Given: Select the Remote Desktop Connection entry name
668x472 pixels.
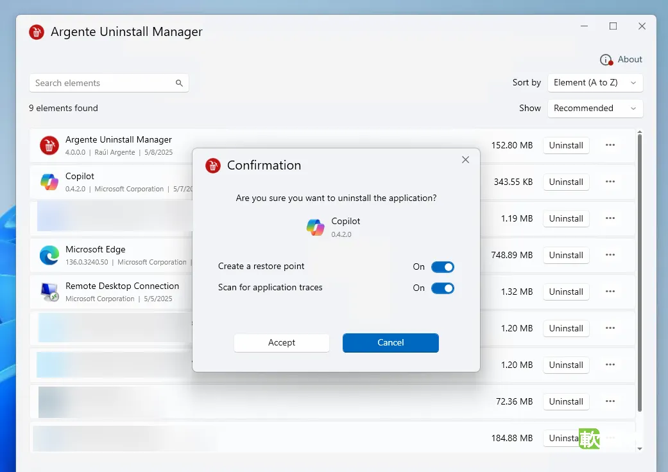Looking at the screenshot, I should pos(123,286).
